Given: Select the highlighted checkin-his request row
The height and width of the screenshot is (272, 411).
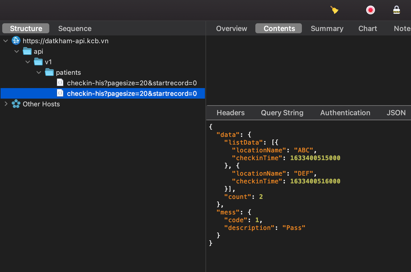Looking at the screenshot, I should point(103,93).
